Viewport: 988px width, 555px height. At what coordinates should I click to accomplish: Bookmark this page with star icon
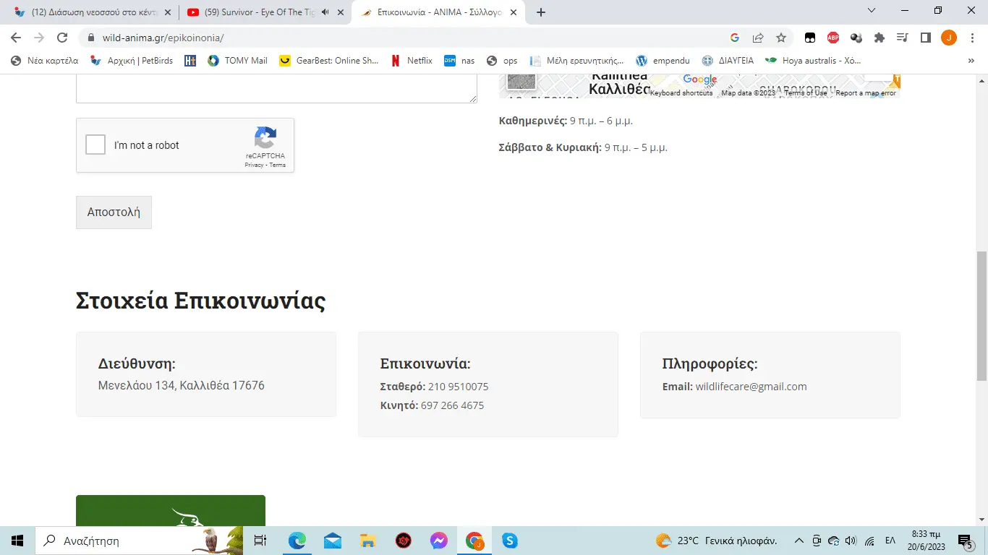pyautogui.click(x=781, y=38)
